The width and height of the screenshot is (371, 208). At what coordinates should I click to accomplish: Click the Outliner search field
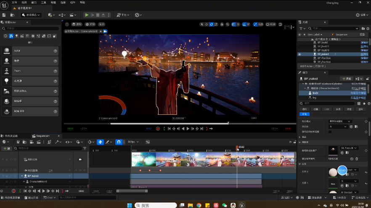click(x=334, y=29)
